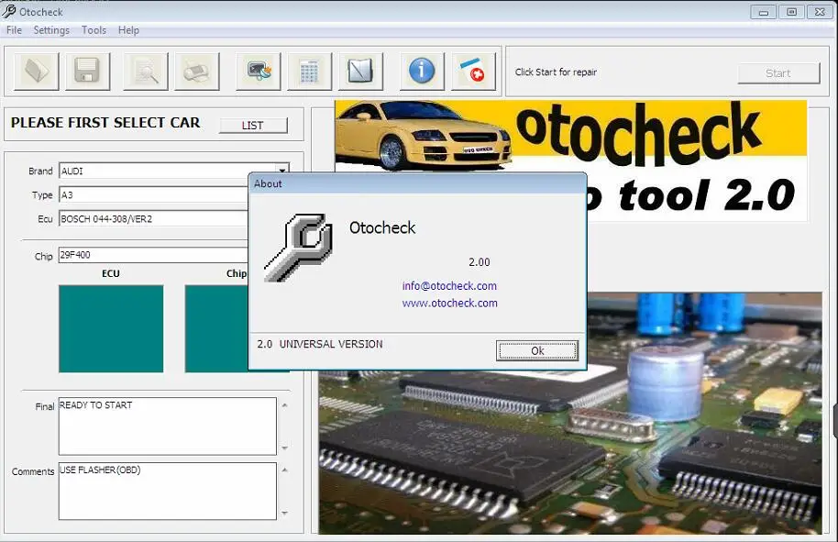
Task: Open the info@otocheck.com email link
Action: tap(449, 286)
